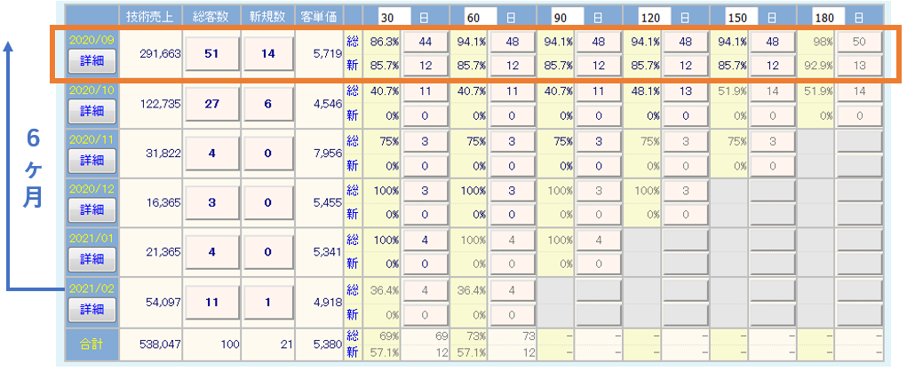The height and width of the screenshot is (371, 907).
Task: Click total customers button 11 for 2021/02
Action: point(211,301)
